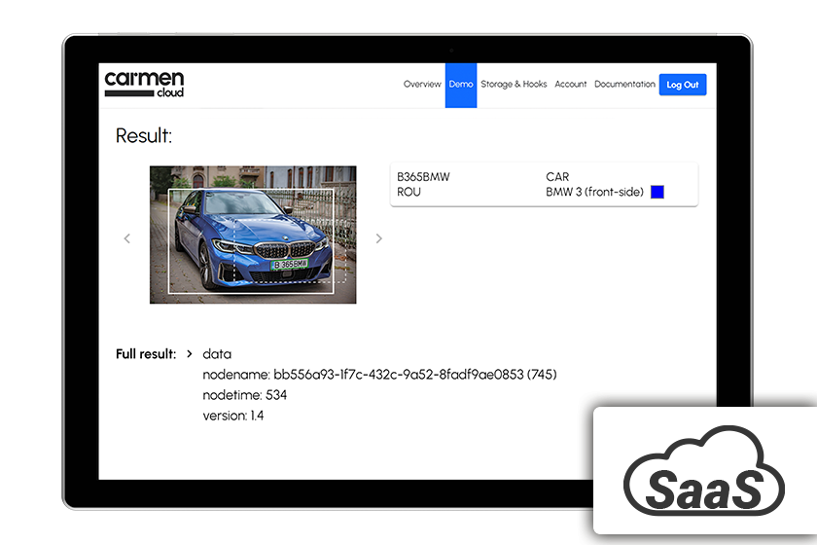Select the blue BMW car image
The height and width of the screenshot is (545, 817).
pyautogui.click(x=253, y=235)
